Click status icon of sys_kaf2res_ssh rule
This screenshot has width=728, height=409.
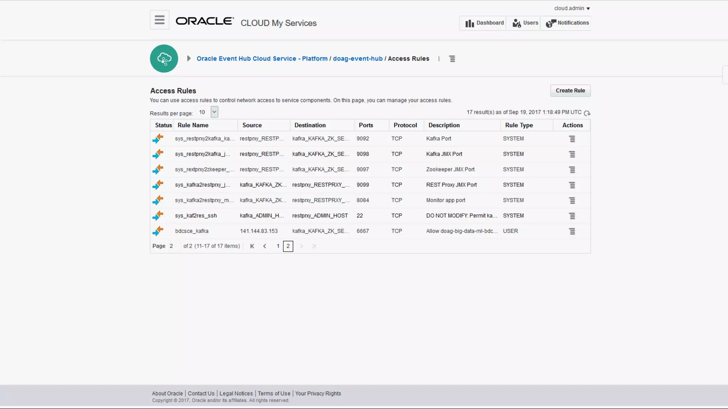(158, 216)
